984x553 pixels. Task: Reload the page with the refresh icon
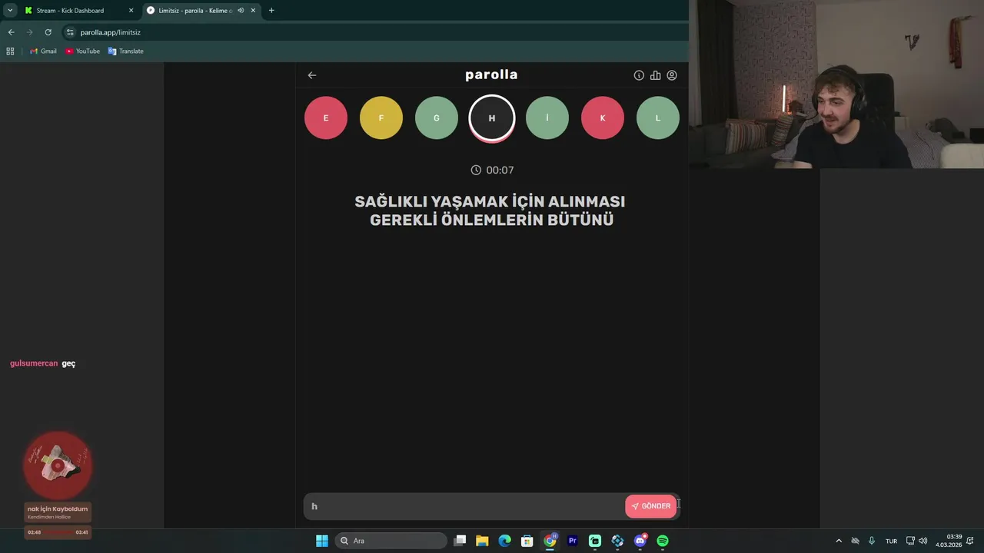pyautogui.click(x=48, y=32)
